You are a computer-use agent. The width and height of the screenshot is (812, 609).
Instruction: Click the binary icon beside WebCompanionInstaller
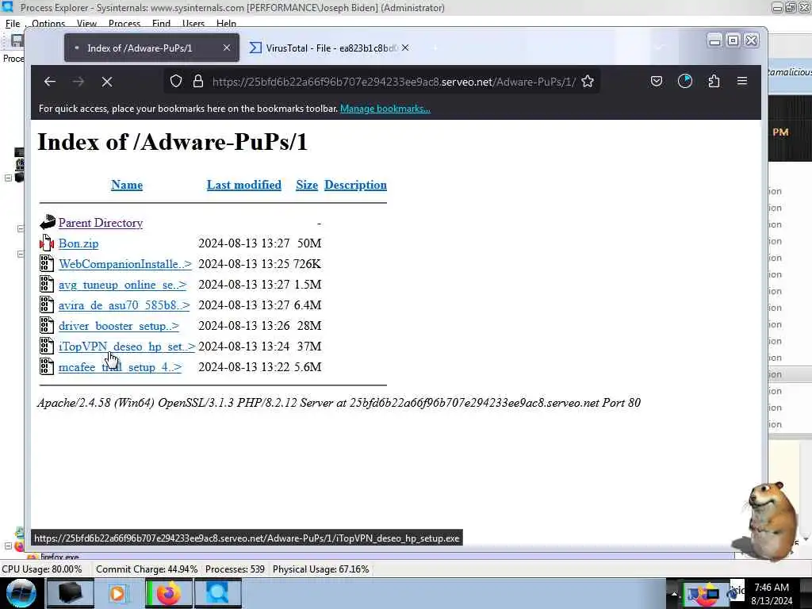[47, 263]
